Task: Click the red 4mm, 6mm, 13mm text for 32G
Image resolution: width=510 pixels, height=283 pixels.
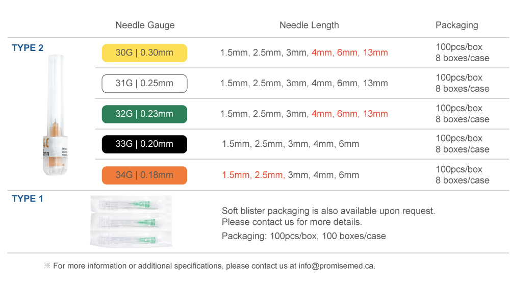Action: click(349, 114)
